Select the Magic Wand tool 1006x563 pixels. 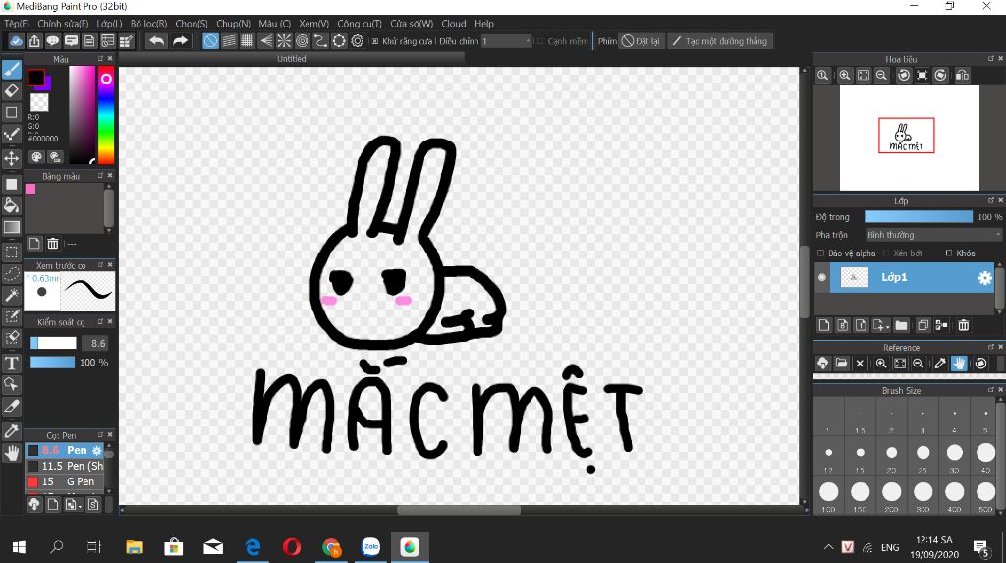(x=12, y=296)
